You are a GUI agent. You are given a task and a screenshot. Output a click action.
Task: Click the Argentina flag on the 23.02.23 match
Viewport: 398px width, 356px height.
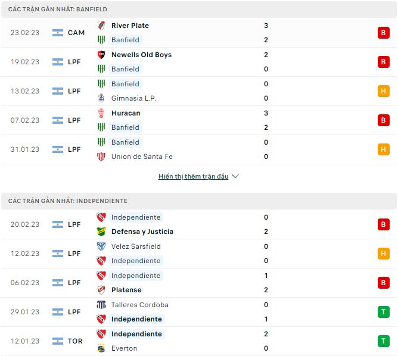[x=58, y=33]
